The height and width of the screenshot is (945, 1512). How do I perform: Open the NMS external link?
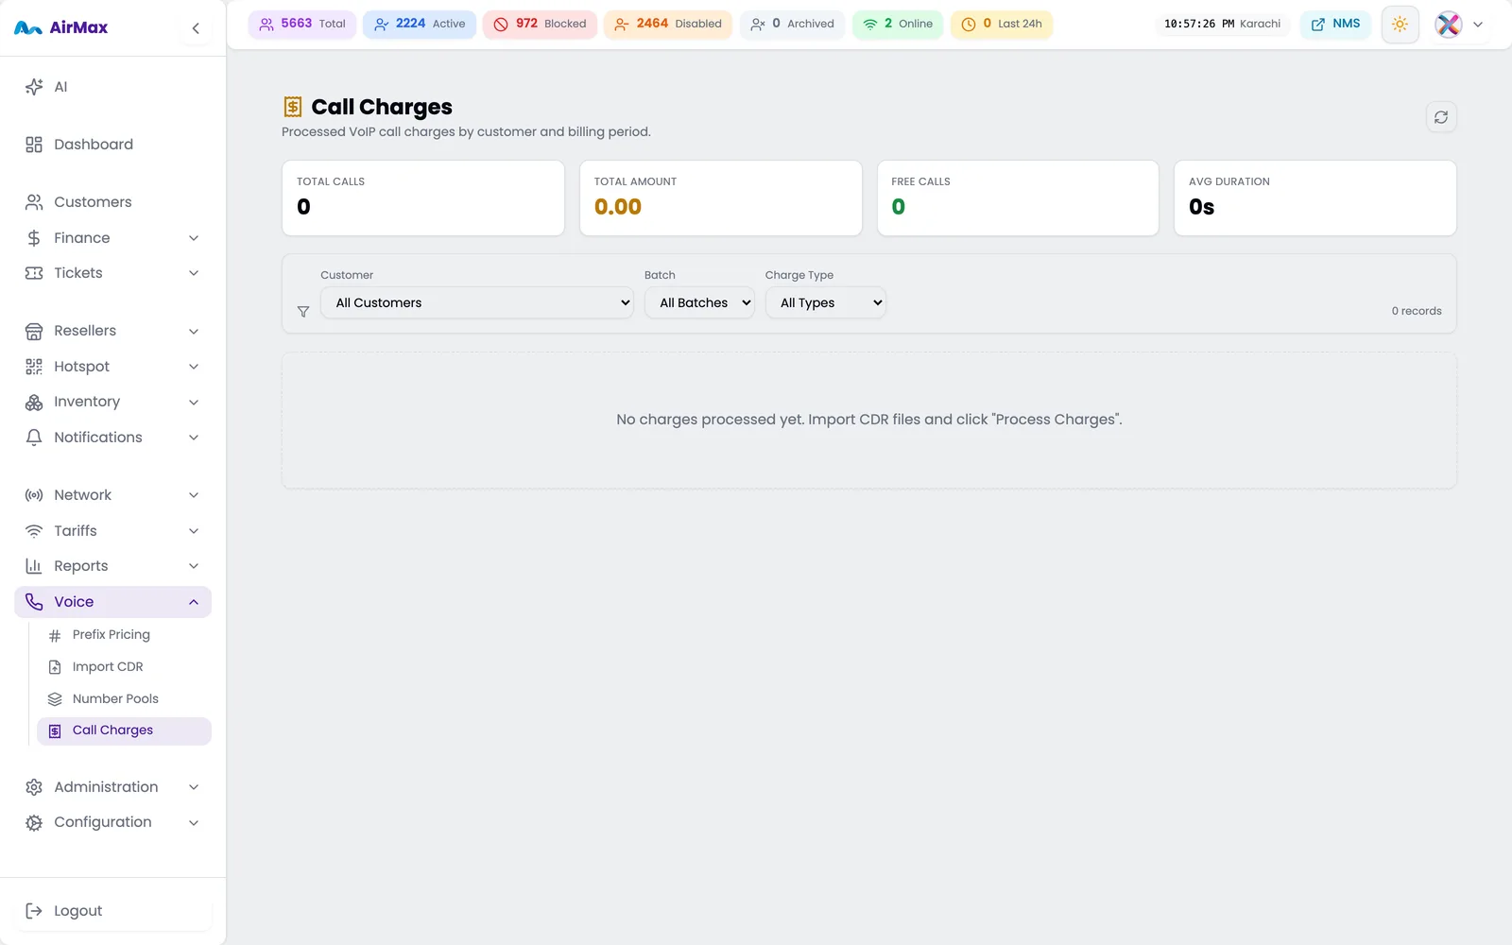coord(1335,24)
